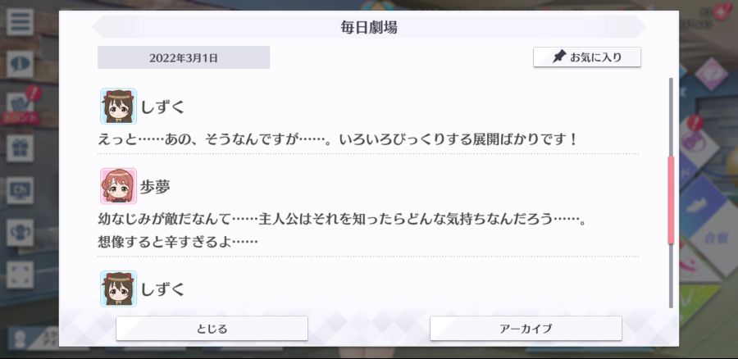738x359 pixels.
Task: Pin with the お気に入り favorite button
Action: (x=587, y=57)
